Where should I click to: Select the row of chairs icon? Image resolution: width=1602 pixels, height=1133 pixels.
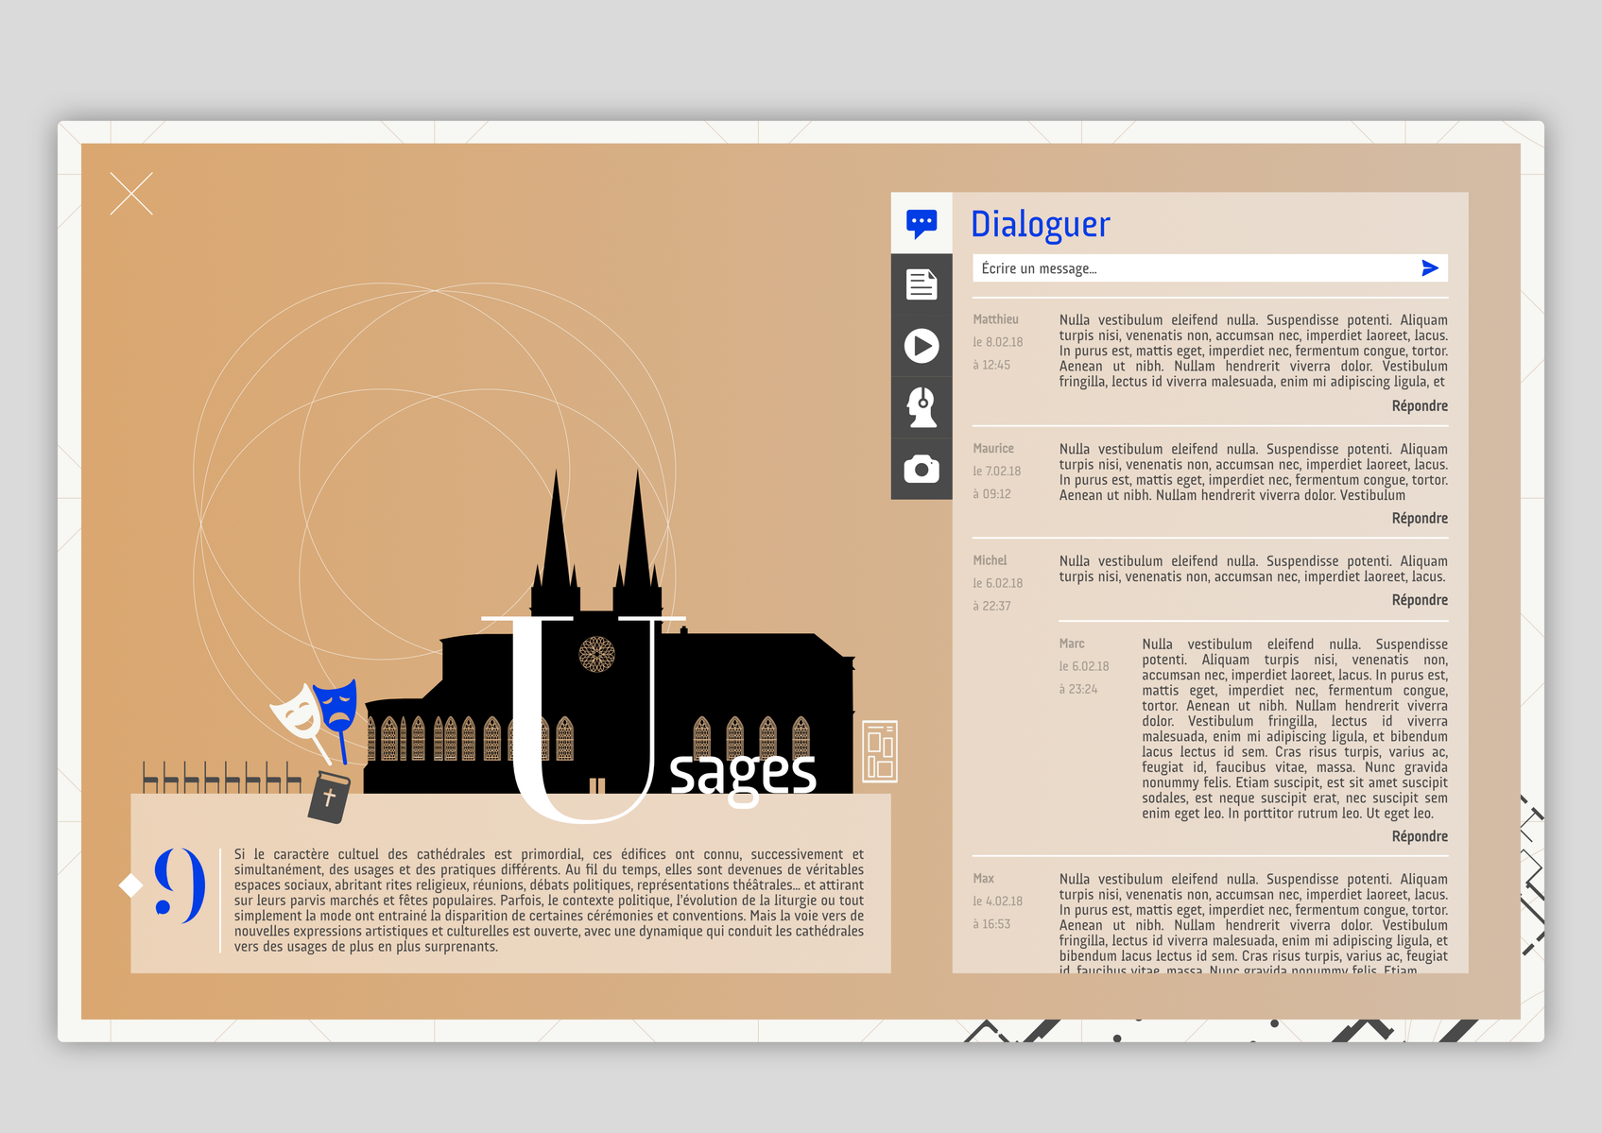(x=222, y=777)
